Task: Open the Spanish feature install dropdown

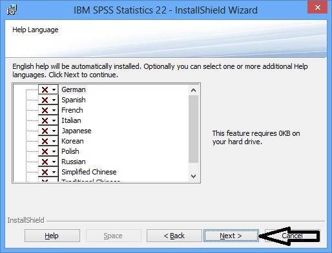Action: click(x=48, y=100)
